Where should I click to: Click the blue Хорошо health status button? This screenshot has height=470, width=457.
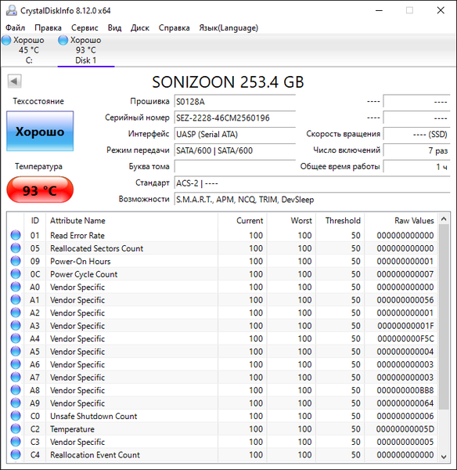point(40,131)
